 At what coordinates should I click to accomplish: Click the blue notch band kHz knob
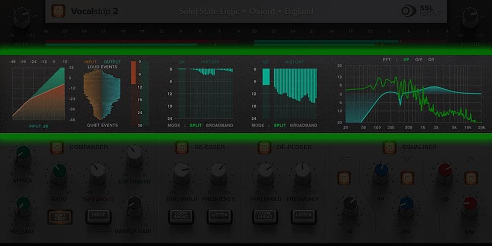406,207
